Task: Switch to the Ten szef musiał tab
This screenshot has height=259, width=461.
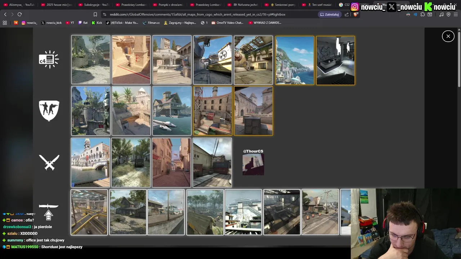Action: pos(317,5)
